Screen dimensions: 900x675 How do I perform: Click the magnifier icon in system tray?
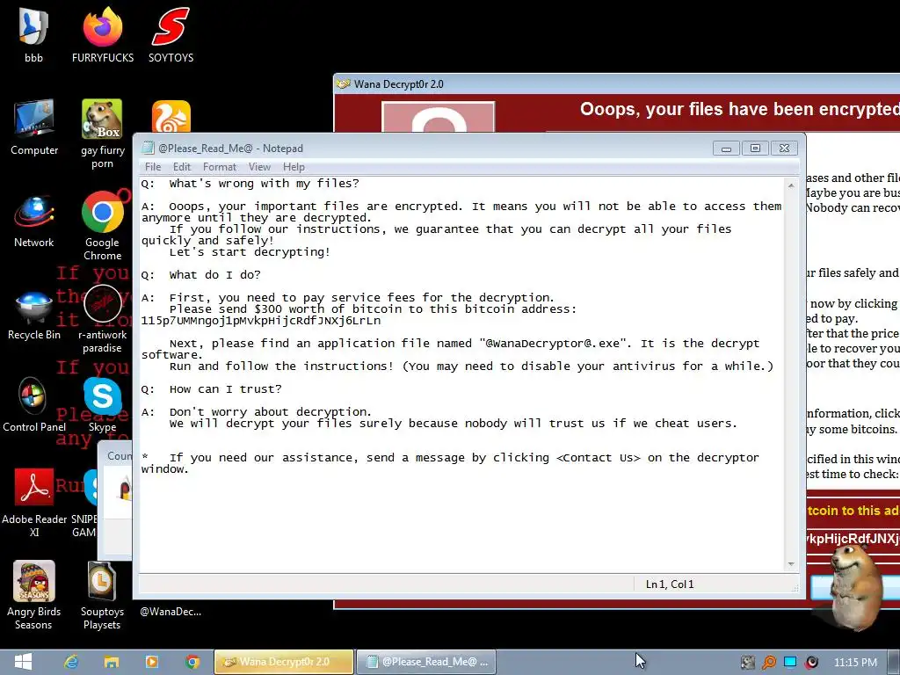(768, 663)
